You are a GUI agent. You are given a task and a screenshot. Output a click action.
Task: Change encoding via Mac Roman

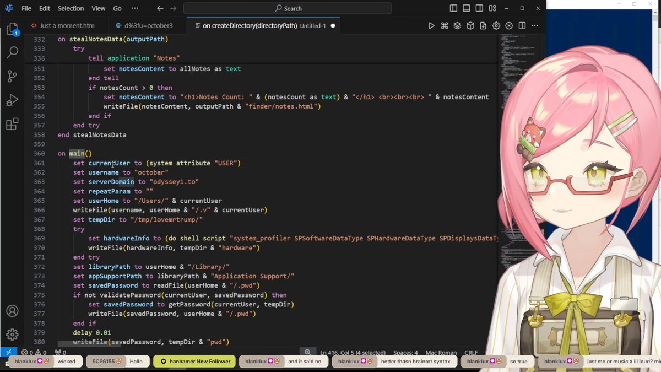pos(441,352)
